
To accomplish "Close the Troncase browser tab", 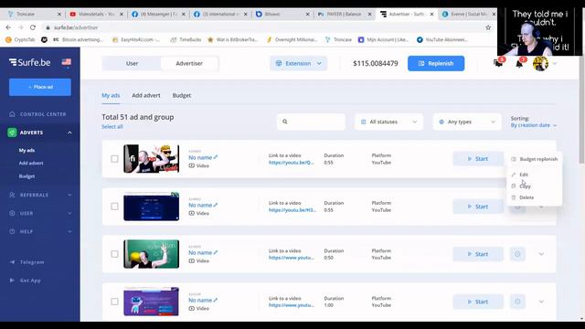I will [x=58, y=15].
